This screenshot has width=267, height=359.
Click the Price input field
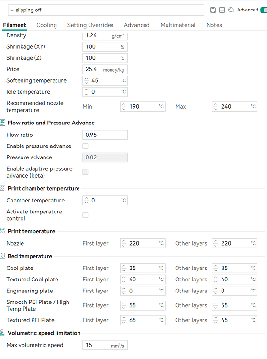tap(105, 69)
